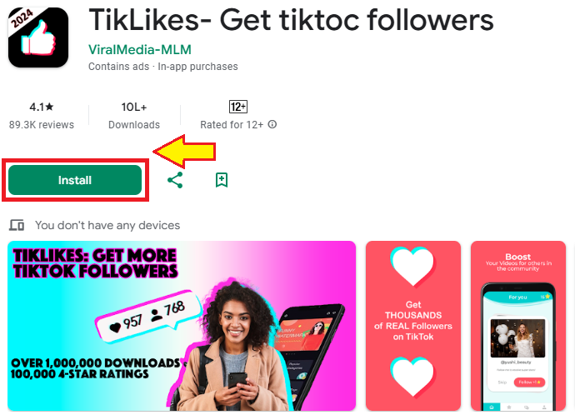The width and height of the screenshot is (575, 415).
Task: Click the 957 likes speech bubble in banner
Action: pyautogui.click(x=148, y=317)
